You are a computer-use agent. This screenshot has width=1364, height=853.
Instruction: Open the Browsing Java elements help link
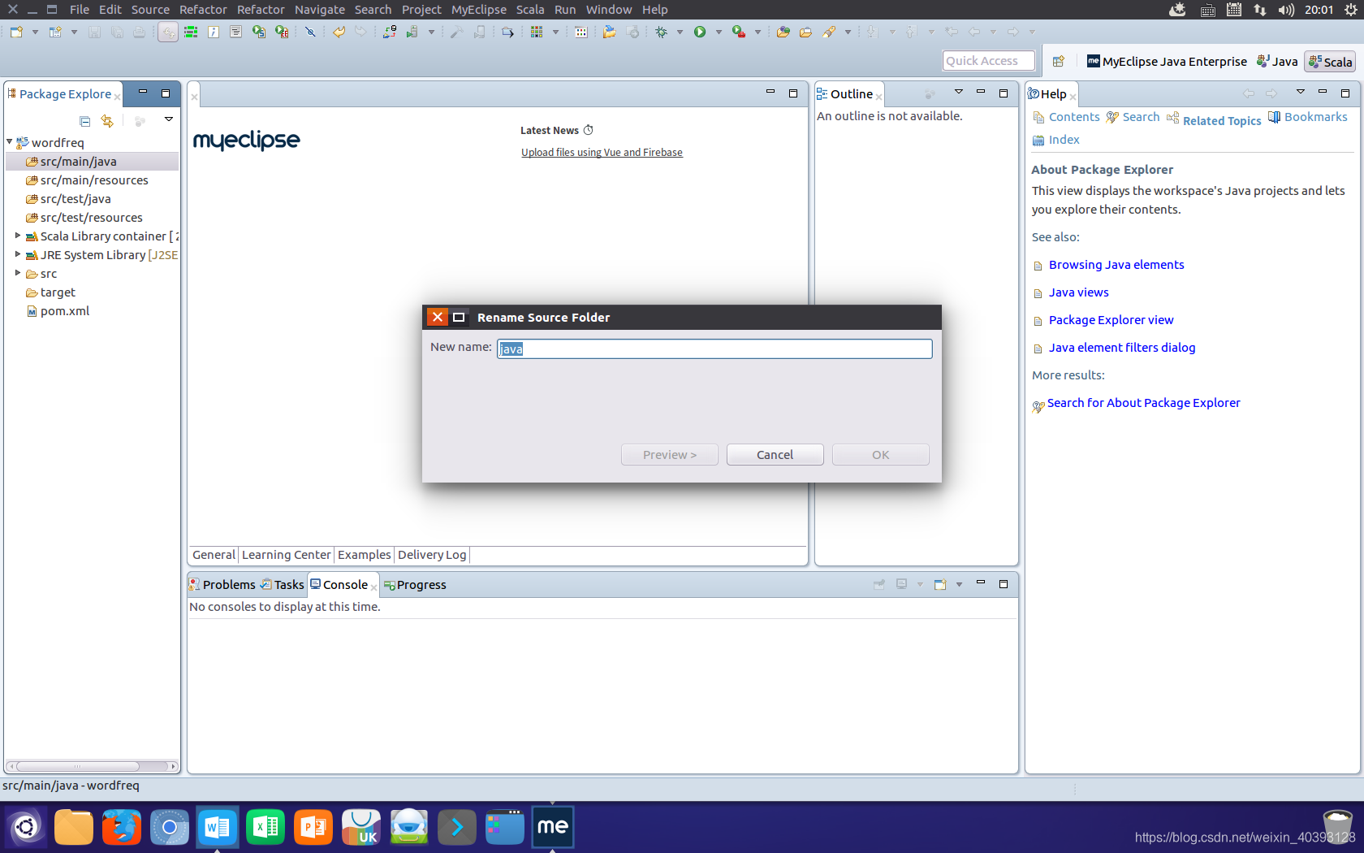coord(1116,264)
